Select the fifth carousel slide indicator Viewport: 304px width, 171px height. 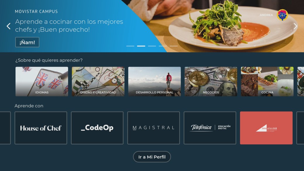click(174, 46)
